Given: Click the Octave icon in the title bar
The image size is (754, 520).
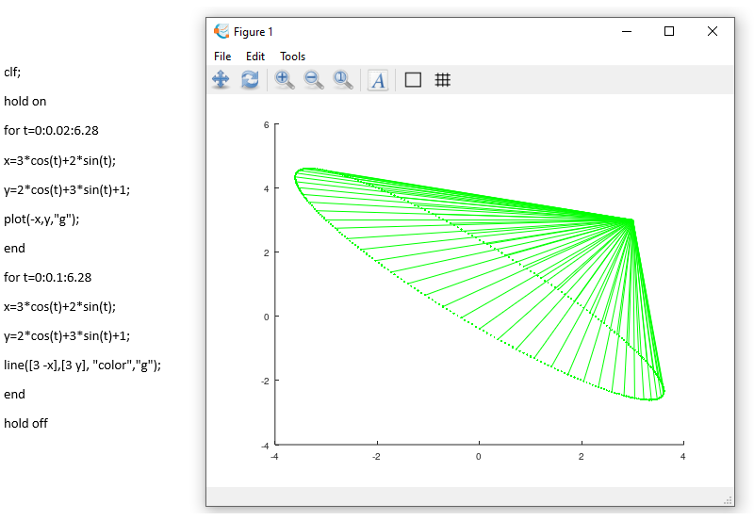Looking at the screenshot, I should coord(221,31).
